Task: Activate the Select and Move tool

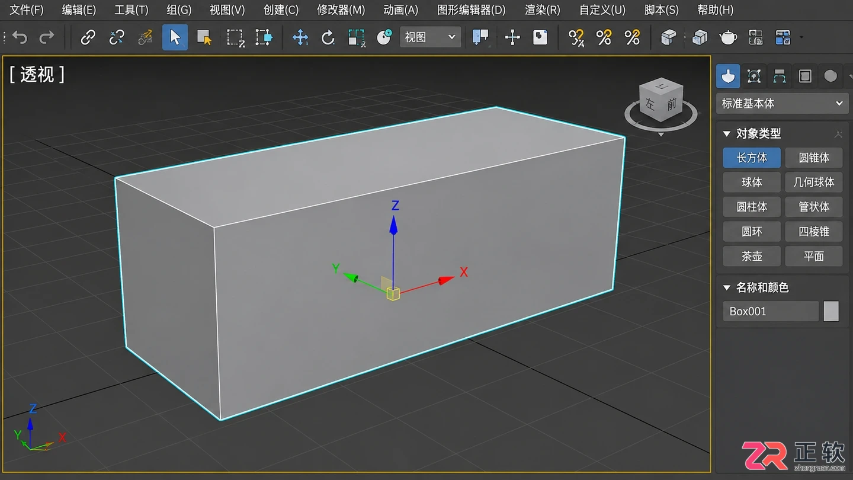Action: 300,37
